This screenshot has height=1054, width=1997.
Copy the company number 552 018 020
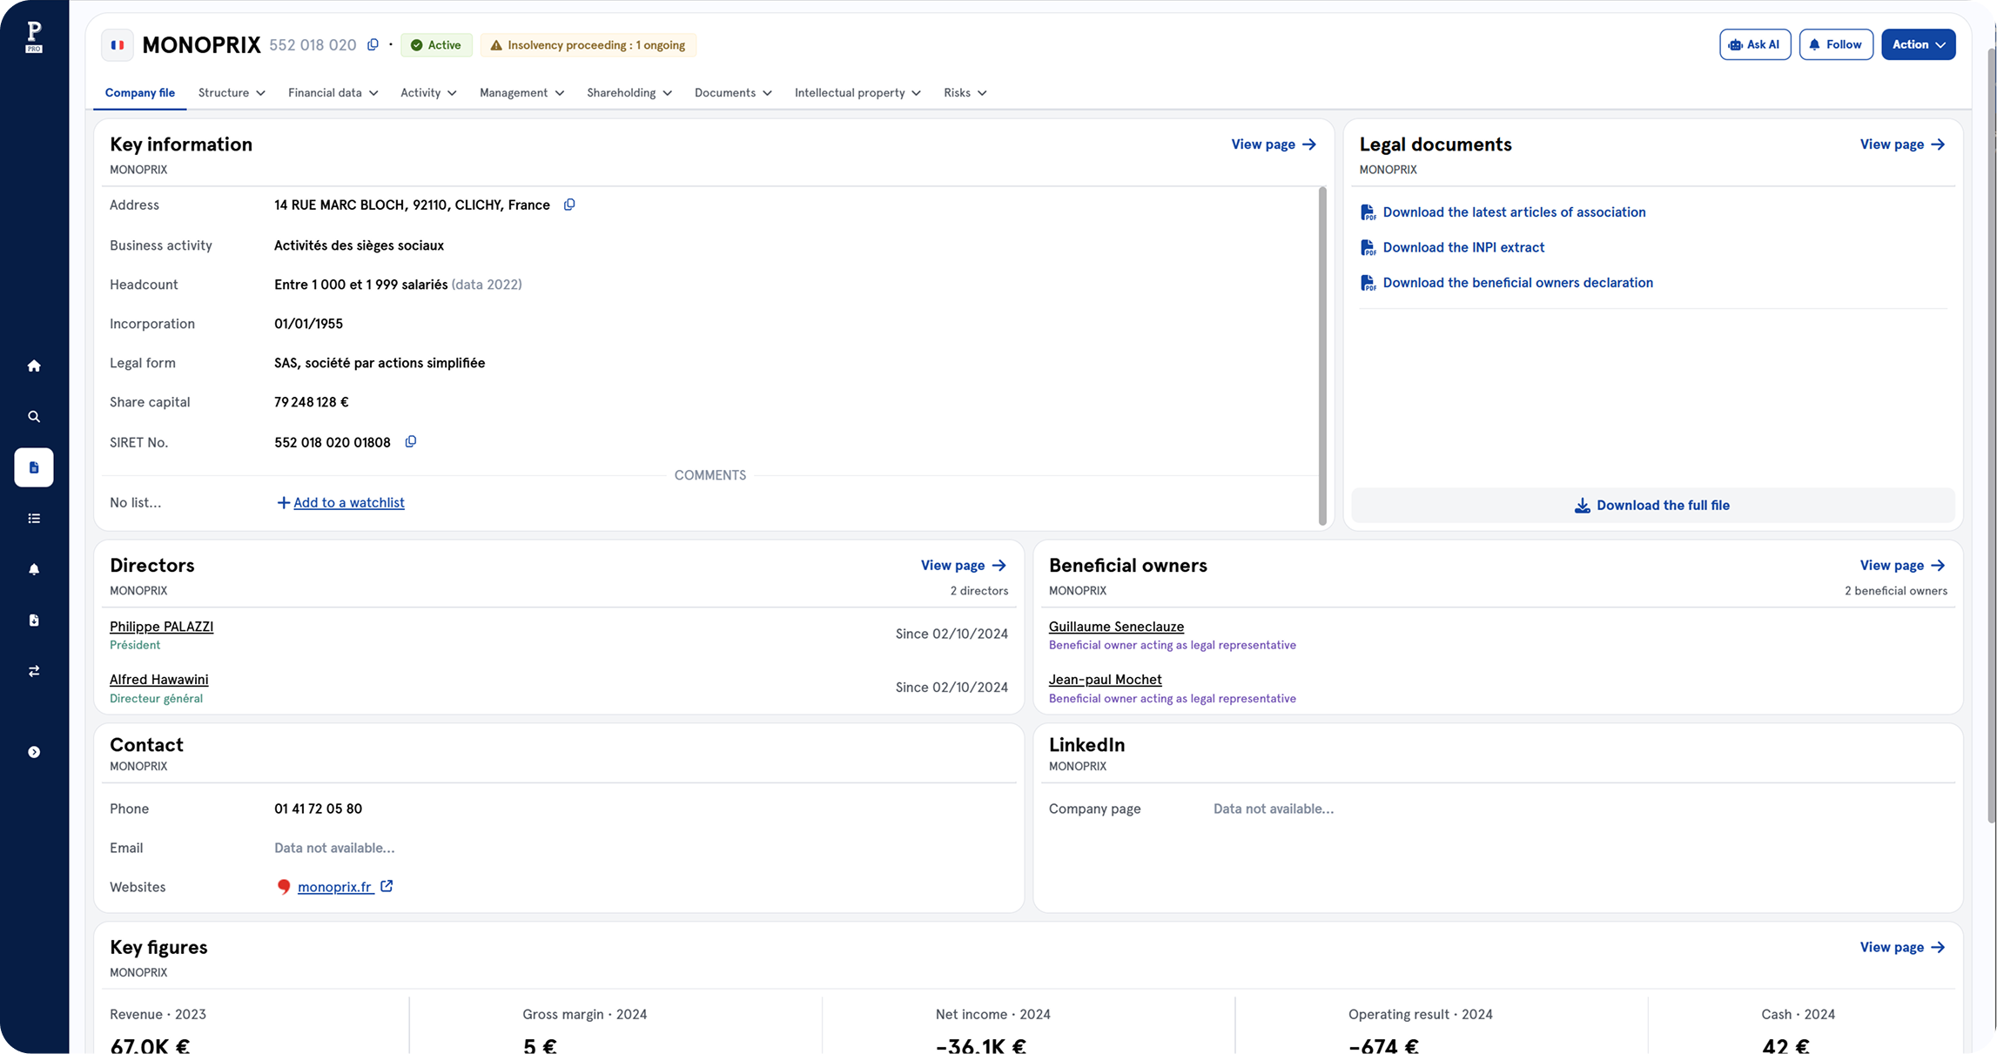pos(373,45)
